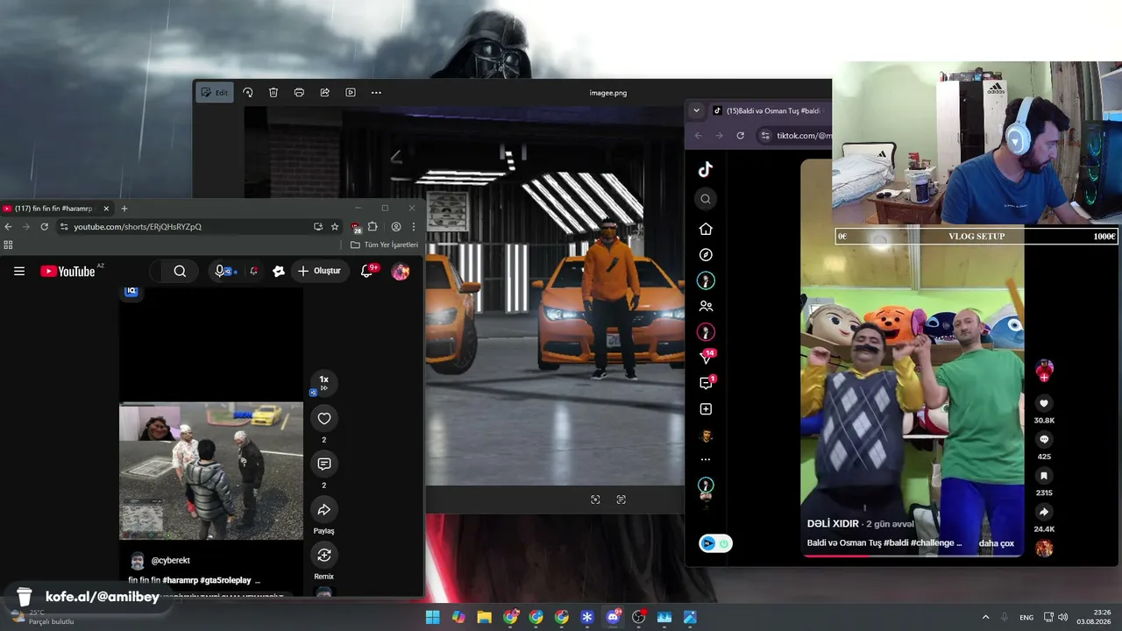Screen dimensions: 1122x631
Task: Click the TikTok logo
Action: point(706,170)
